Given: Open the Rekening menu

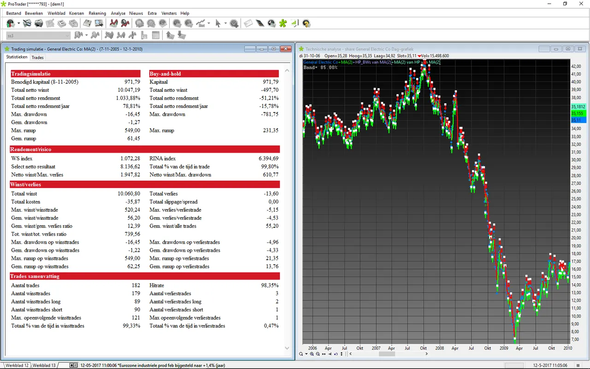Looking at the screenshot, I should [x=97, y=13].
